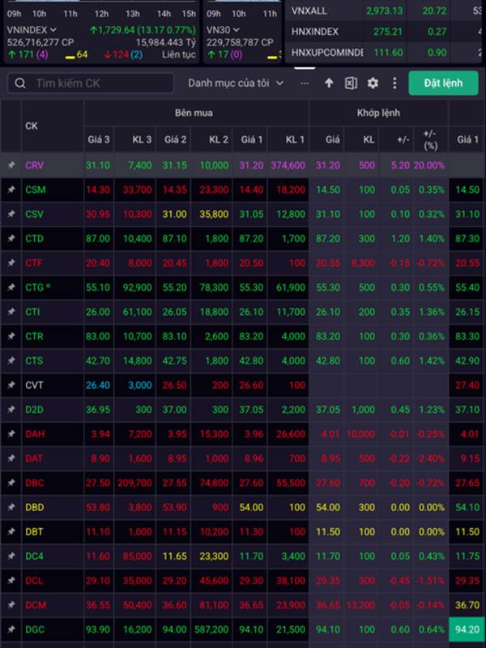This screenshot has width=486, height=648.
Task: Click the pin icon on the DCL row
Action: click(x=11, y=581)
